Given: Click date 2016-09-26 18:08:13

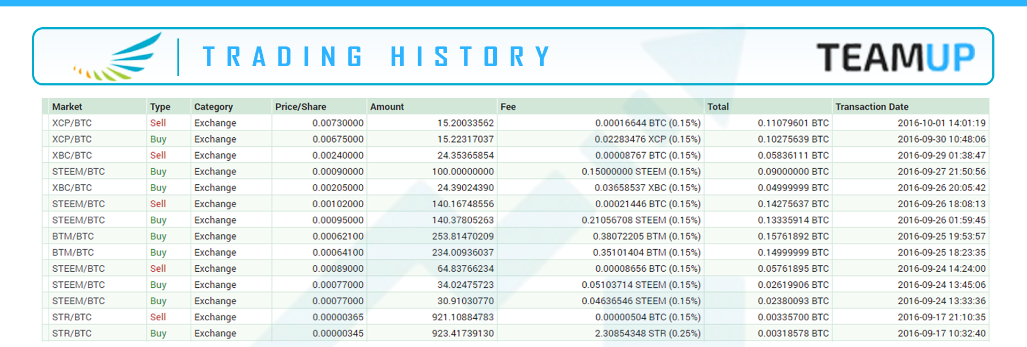Looking at the screenshot, I should click(942, 204).
